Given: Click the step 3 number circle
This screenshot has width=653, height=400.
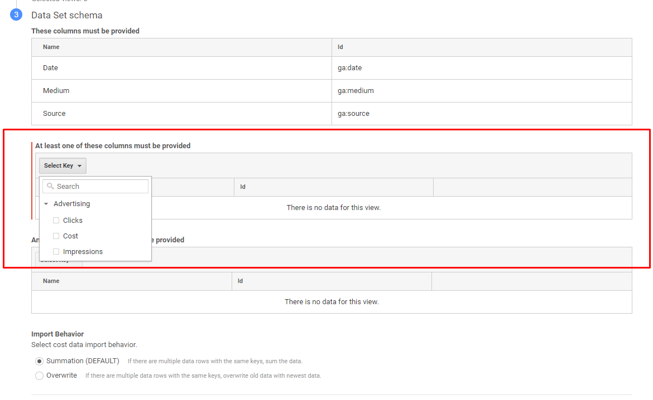Looking at the screenshot, I should click(16, 15).
